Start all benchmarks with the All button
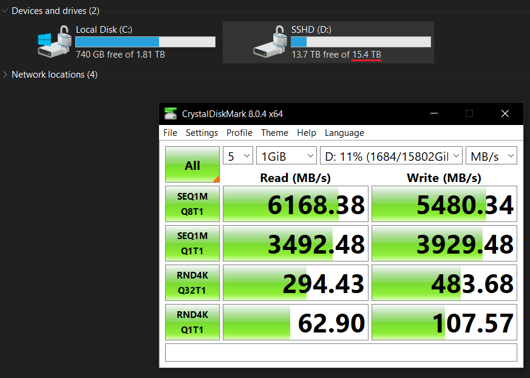This screenshot has width=530, height=378. pyautogui.click(x=192, y=164)
